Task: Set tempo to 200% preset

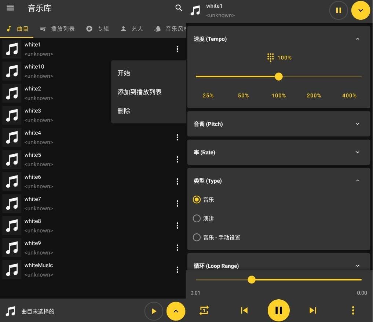Action: 314,95
